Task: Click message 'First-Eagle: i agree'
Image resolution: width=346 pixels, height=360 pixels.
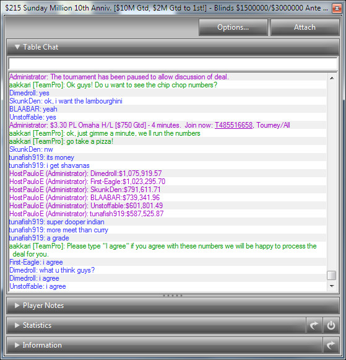Action: coord(37,262)
